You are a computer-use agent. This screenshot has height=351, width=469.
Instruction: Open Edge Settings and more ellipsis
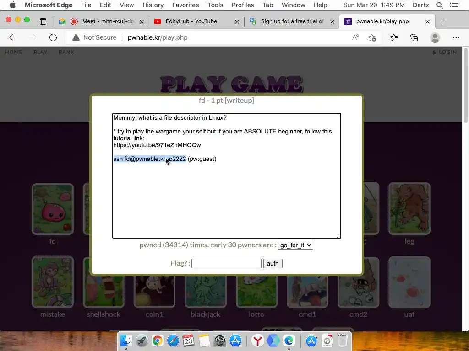click(x=456, y=37)
